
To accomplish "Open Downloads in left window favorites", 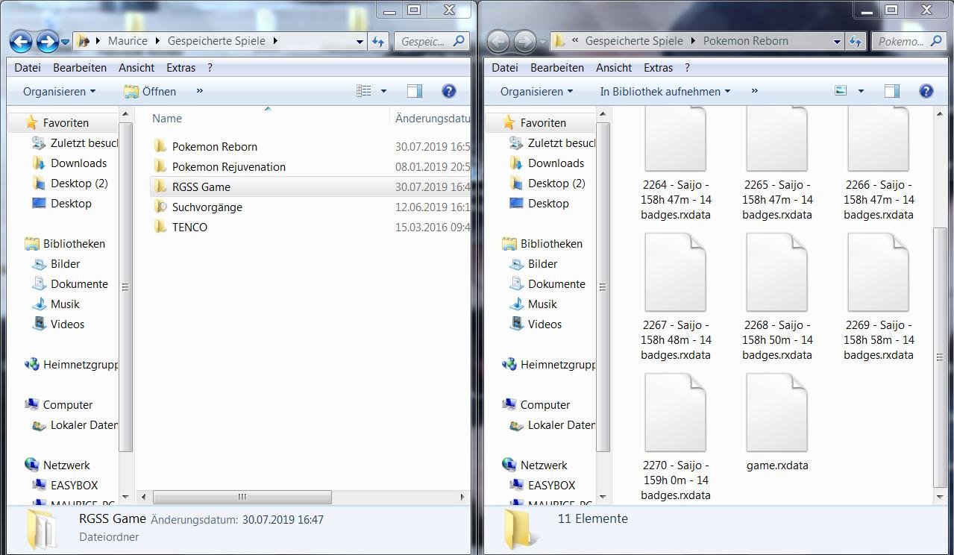I will pos(78,163).
